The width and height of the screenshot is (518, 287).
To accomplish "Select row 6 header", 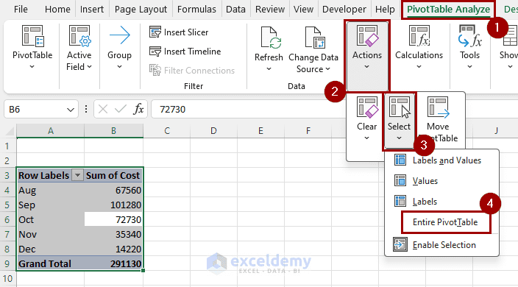I will [7, 219].
